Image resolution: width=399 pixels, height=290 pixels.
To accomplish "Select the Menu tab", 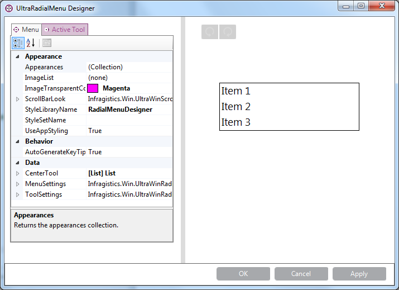I will (26, 30).
